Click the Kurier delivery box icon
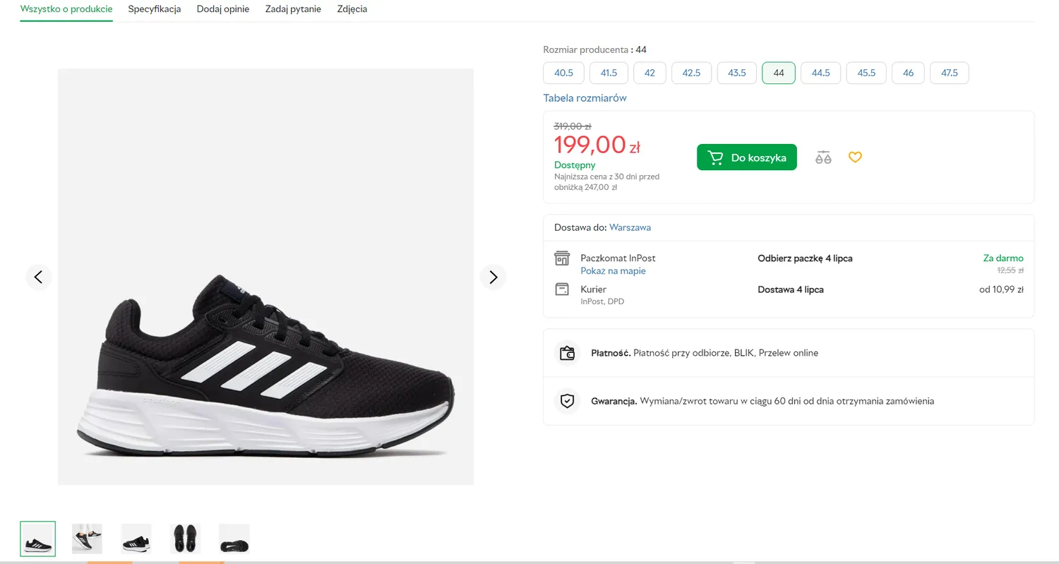1059x564 pixels. point(562,289)
